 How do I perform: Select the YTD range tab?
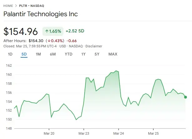[x=68, y=54]
